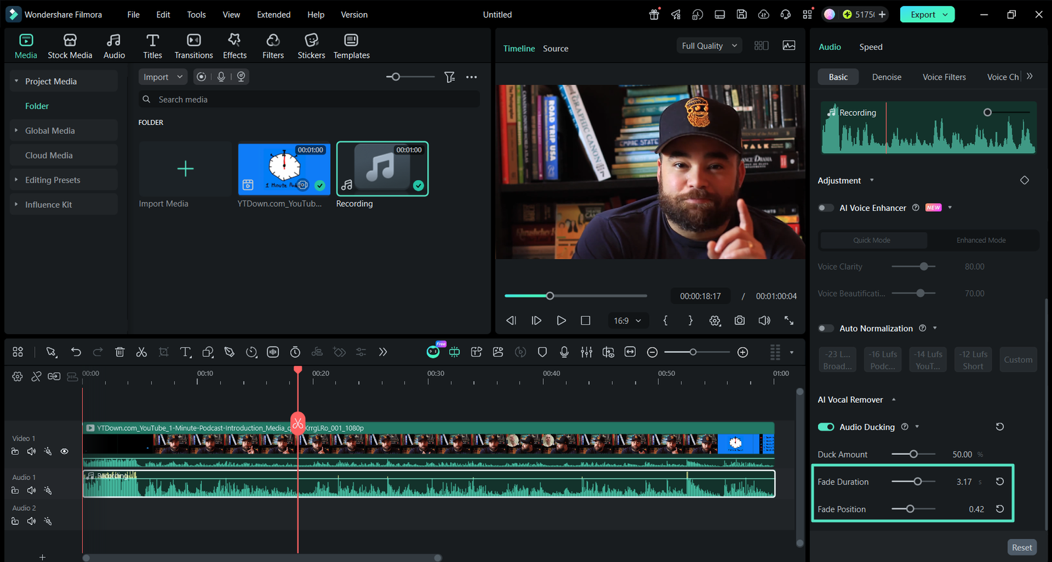The image size is (1052, 562).
Task: Open the Full Quality preview dropdown
Action: [x=709, y=46]
